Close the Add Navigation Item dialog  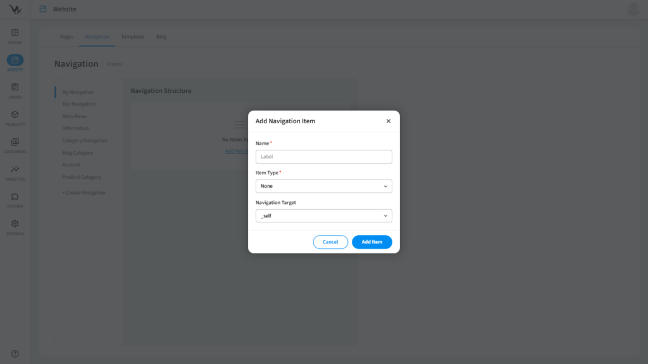(389, 121)
